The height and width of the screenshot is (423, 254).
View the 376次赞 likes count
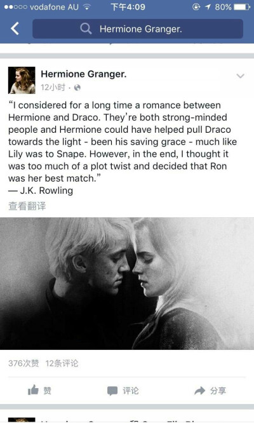(x=23, y=363)
